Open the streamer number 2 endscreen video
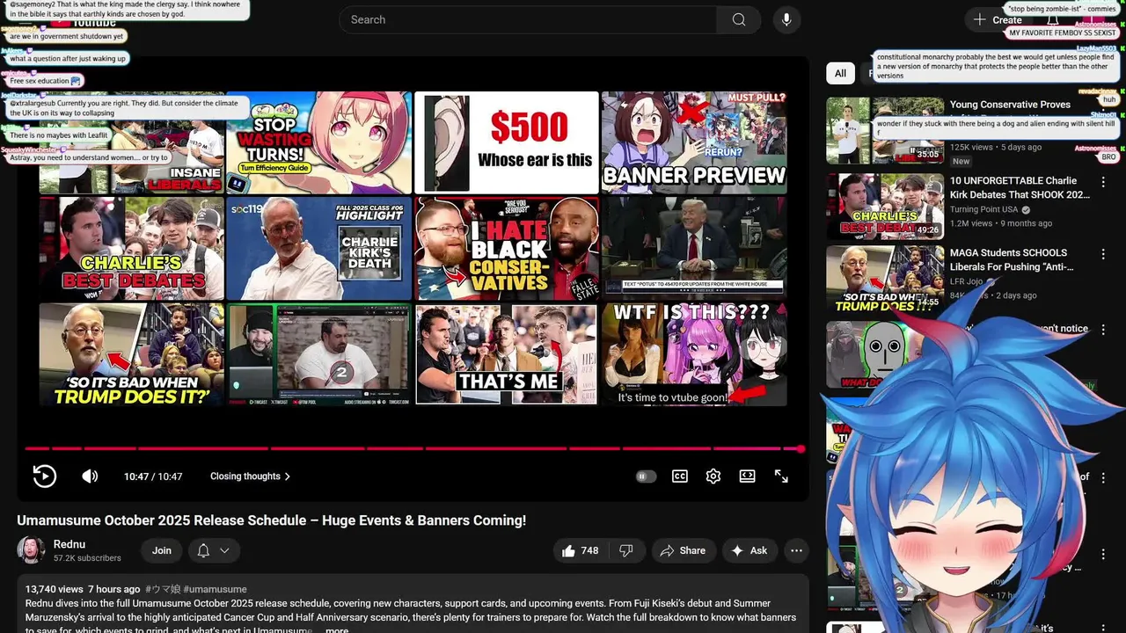This screenshot has width=1126, height=633. point(318,353)
